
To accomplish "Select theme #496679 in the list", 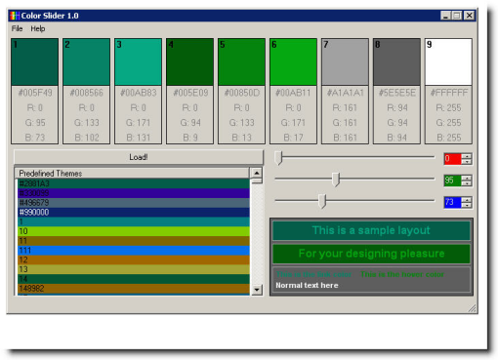I will (134, 203).
